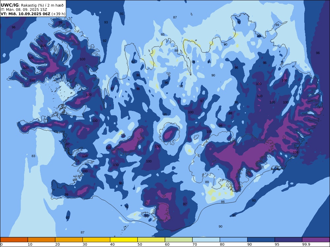The height and width of the screenshot is (247, 330).
Task: Click the '83' humidity value on the map
Action: pyautogui.click(x=33, y=156)
